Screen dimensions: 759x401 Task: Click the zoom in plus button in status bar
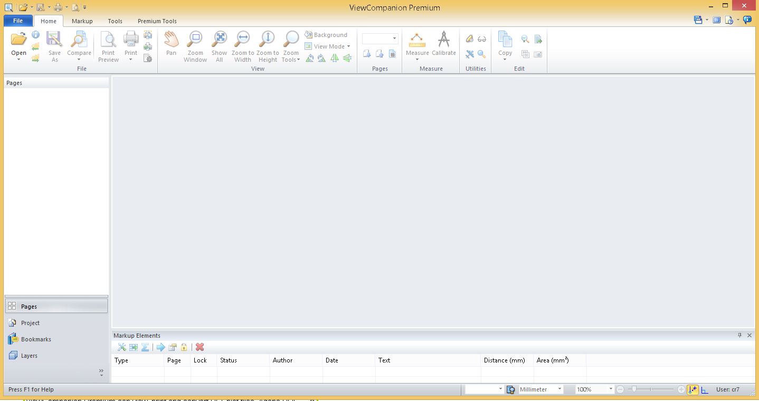(x=681, y=389)
